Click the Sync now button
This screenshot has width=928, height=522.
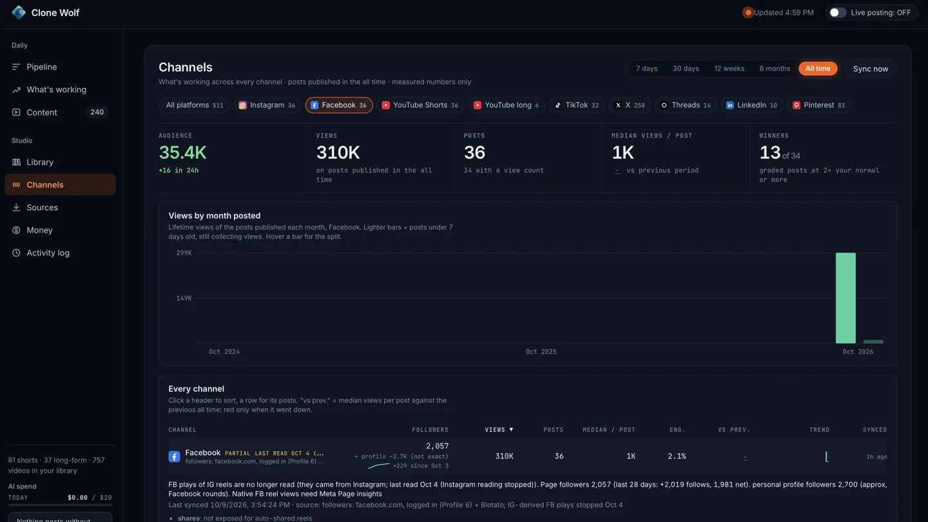pos(870,68)
